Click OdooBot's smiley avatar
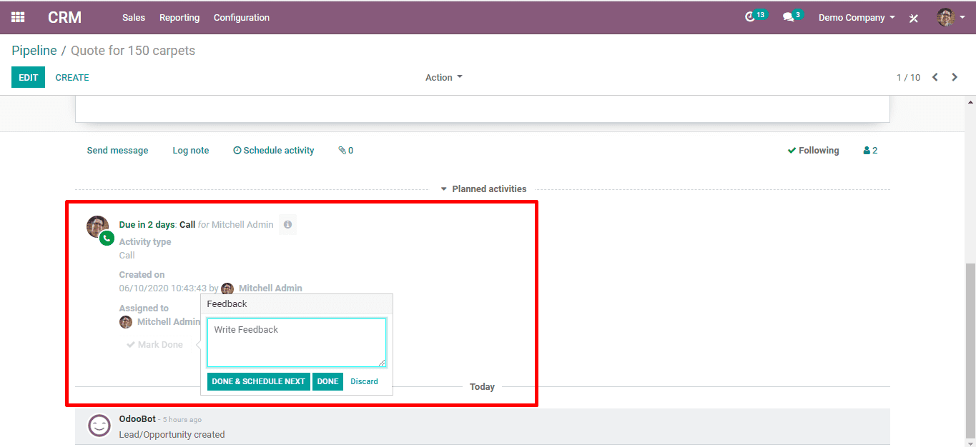 pos(99,426)
